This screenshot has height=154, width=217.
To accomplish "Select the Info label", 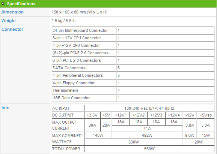I will pos(5,108).
